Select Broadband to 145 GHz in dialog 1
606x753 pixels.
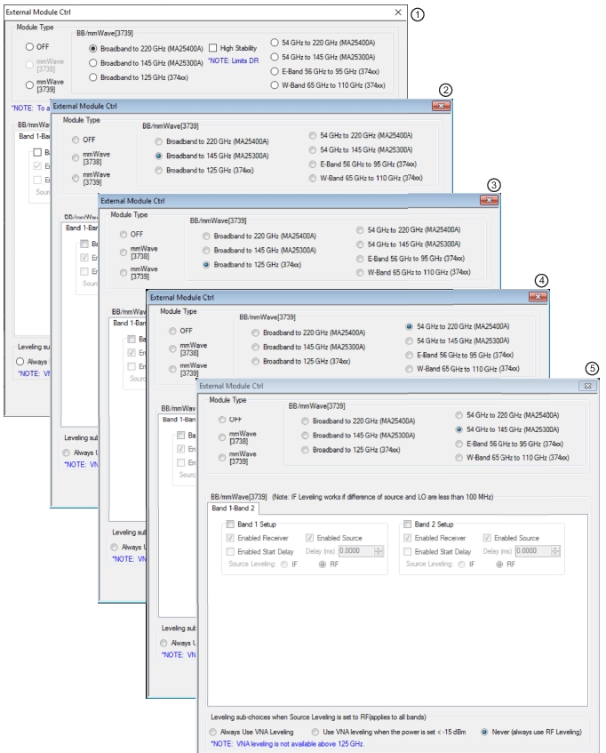[x=93, y=63]
